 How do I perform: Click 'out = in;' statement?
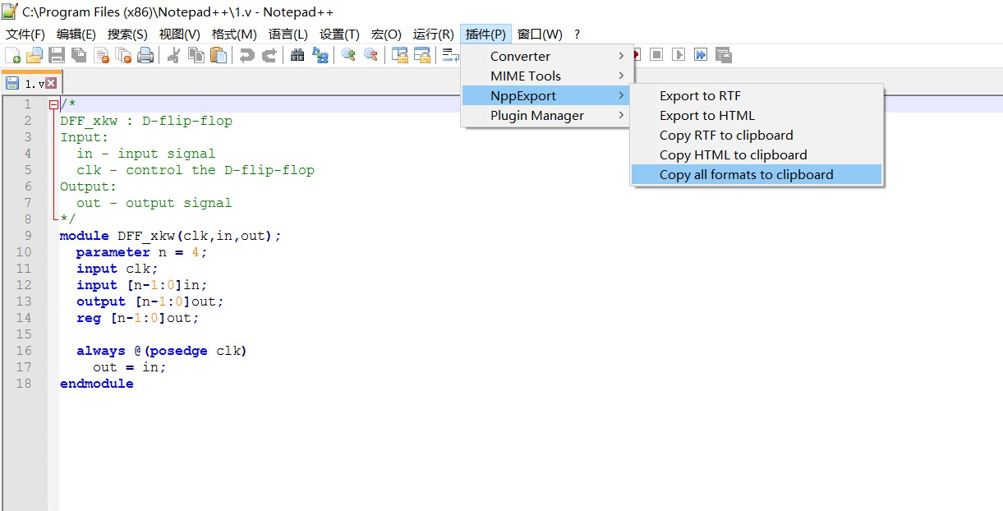(x=130, y=367)
